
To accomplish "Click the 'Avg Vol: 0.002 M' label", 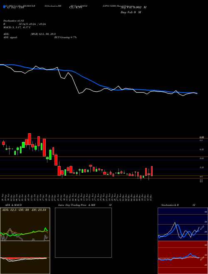I will pos(134,7).
